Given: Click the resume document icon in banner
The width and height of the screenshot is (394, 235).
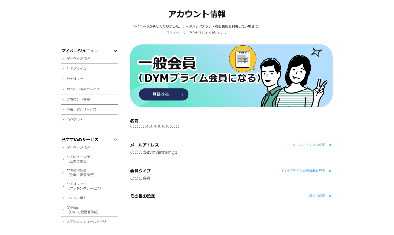Looking at the screenshot, I should 243,59.
